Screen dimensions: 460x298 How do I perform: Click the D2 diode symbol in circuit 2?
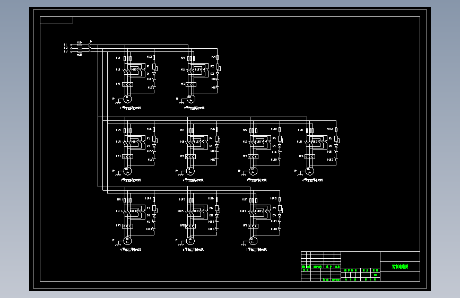click(x=218, y=74)
